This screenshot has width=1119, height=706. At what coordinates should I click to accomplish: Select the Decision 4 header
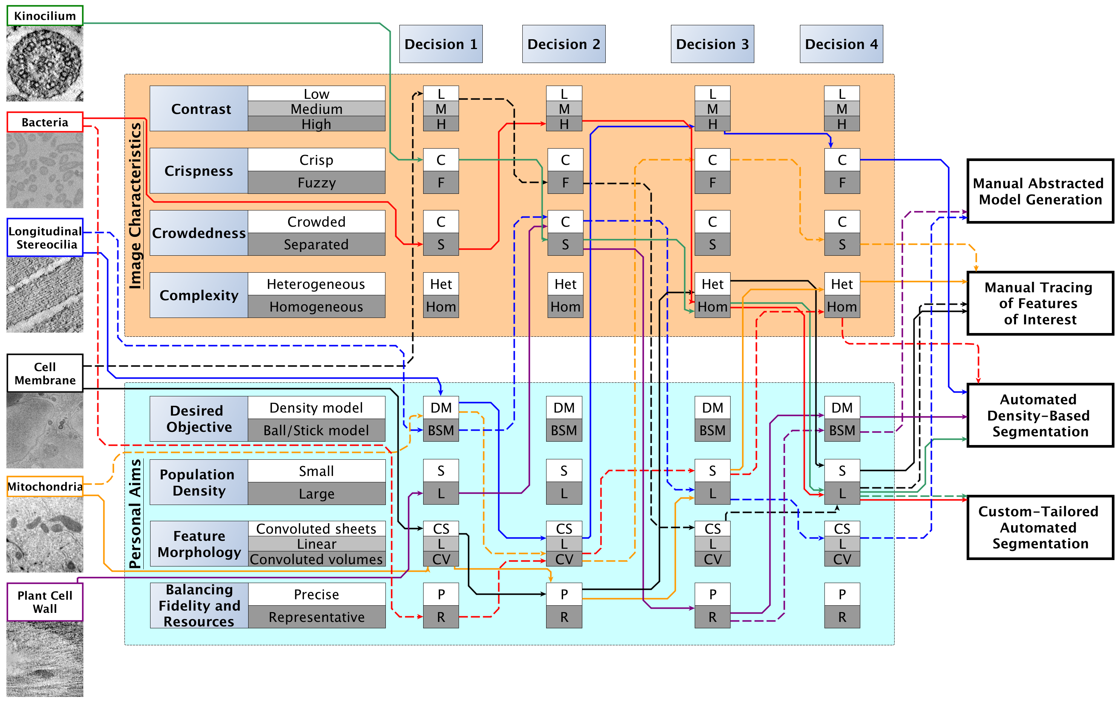(x=841, y=44)
